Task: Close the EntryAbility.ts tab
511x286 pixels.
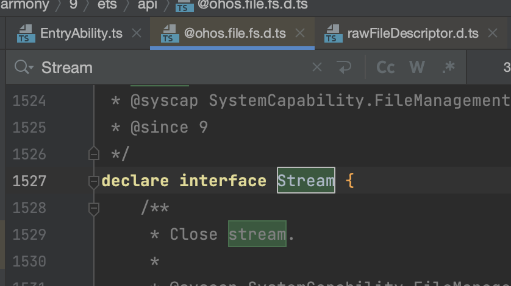Action: click(x=137, y=33)
